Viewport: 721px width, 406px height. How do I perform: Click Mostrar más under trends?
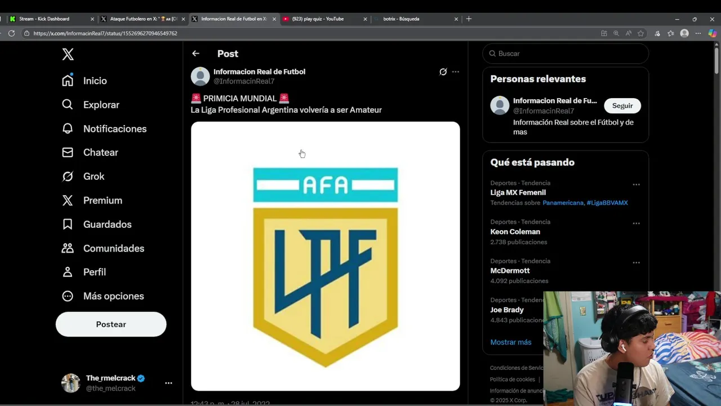pyautogui.click(x=511, y=342)
